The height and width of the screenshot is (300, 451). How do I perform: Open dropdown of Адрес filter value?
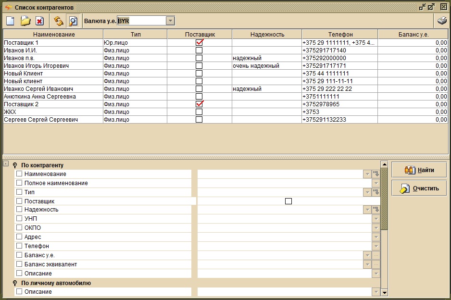click(376, 237)
